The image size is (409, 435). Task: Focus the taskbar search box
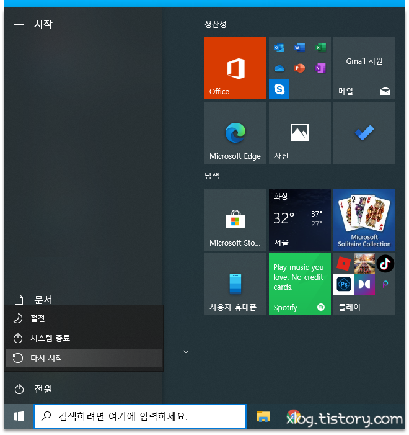coord(140,416)
